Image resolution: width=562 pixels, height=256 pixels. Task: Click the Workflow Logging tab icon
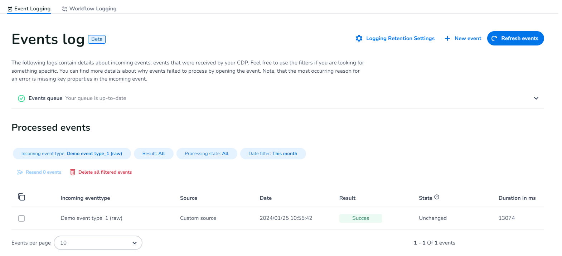[x=65, y=9]
